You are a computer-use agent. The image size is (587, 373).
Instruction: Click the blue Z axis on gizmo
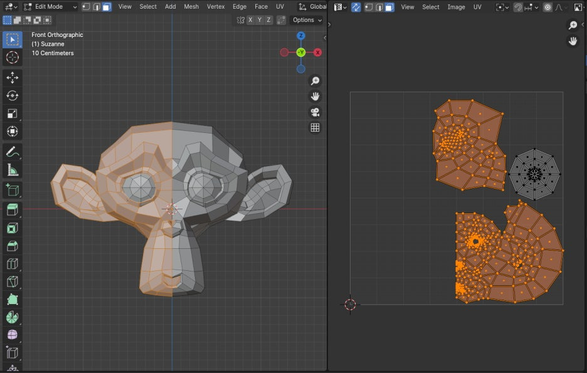(x=301, y=36)
